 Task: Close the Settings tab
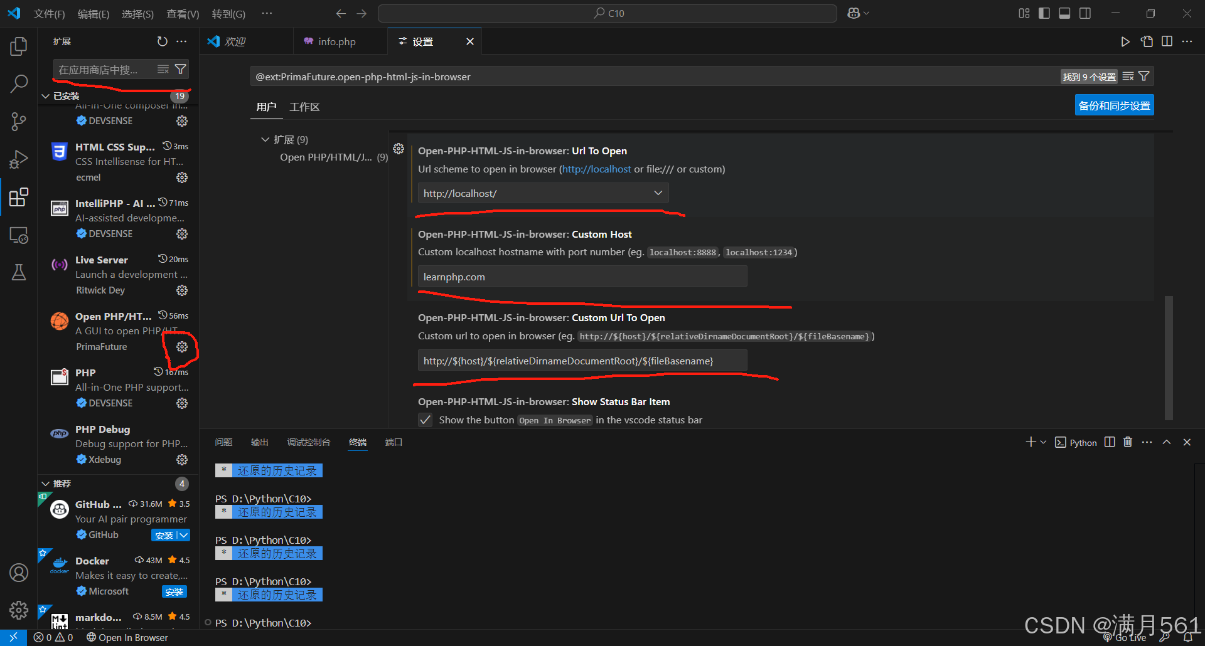470,41
